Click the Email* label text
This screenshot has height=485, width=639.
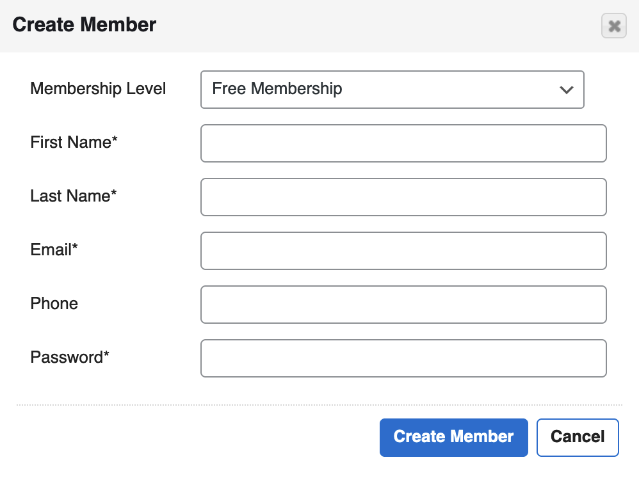click(x=54, y=250)
